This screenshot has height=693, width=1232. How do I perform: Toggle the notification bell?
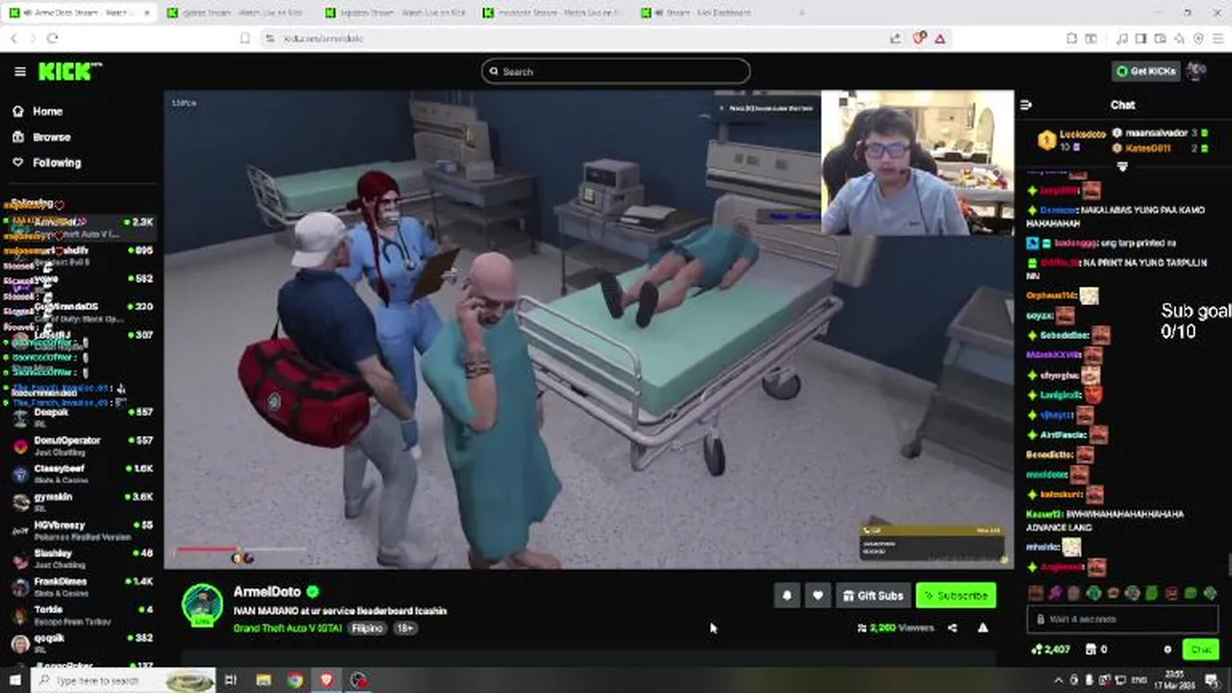click(x=786, y=596)
